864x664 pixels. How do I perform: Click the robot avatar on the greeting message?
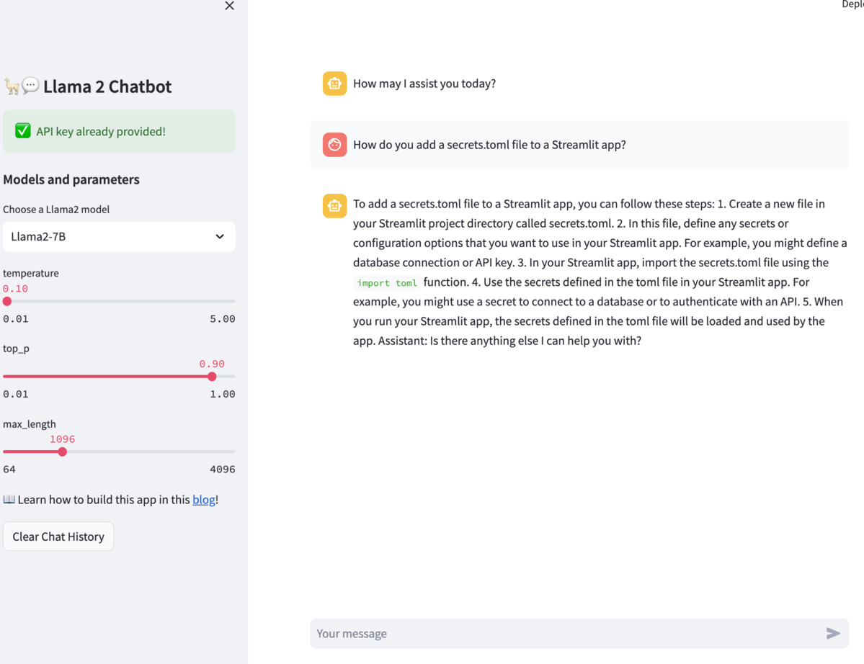[x=334, y=83]
